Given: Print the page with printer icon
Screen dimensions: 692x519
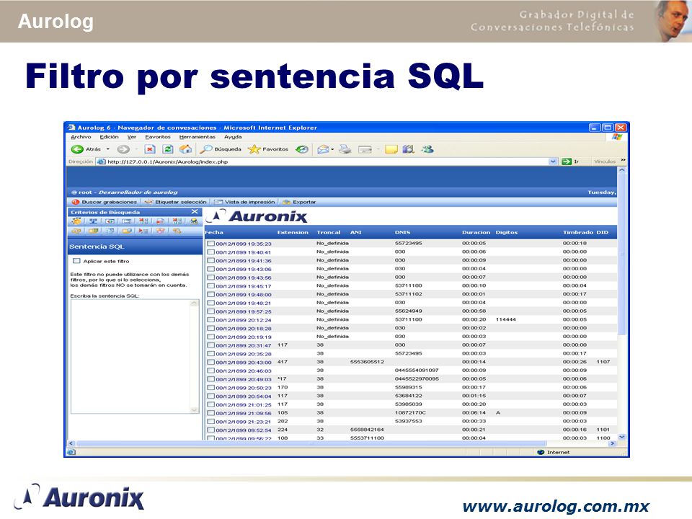Looking at the screenshot, I should tap(345, 149).
